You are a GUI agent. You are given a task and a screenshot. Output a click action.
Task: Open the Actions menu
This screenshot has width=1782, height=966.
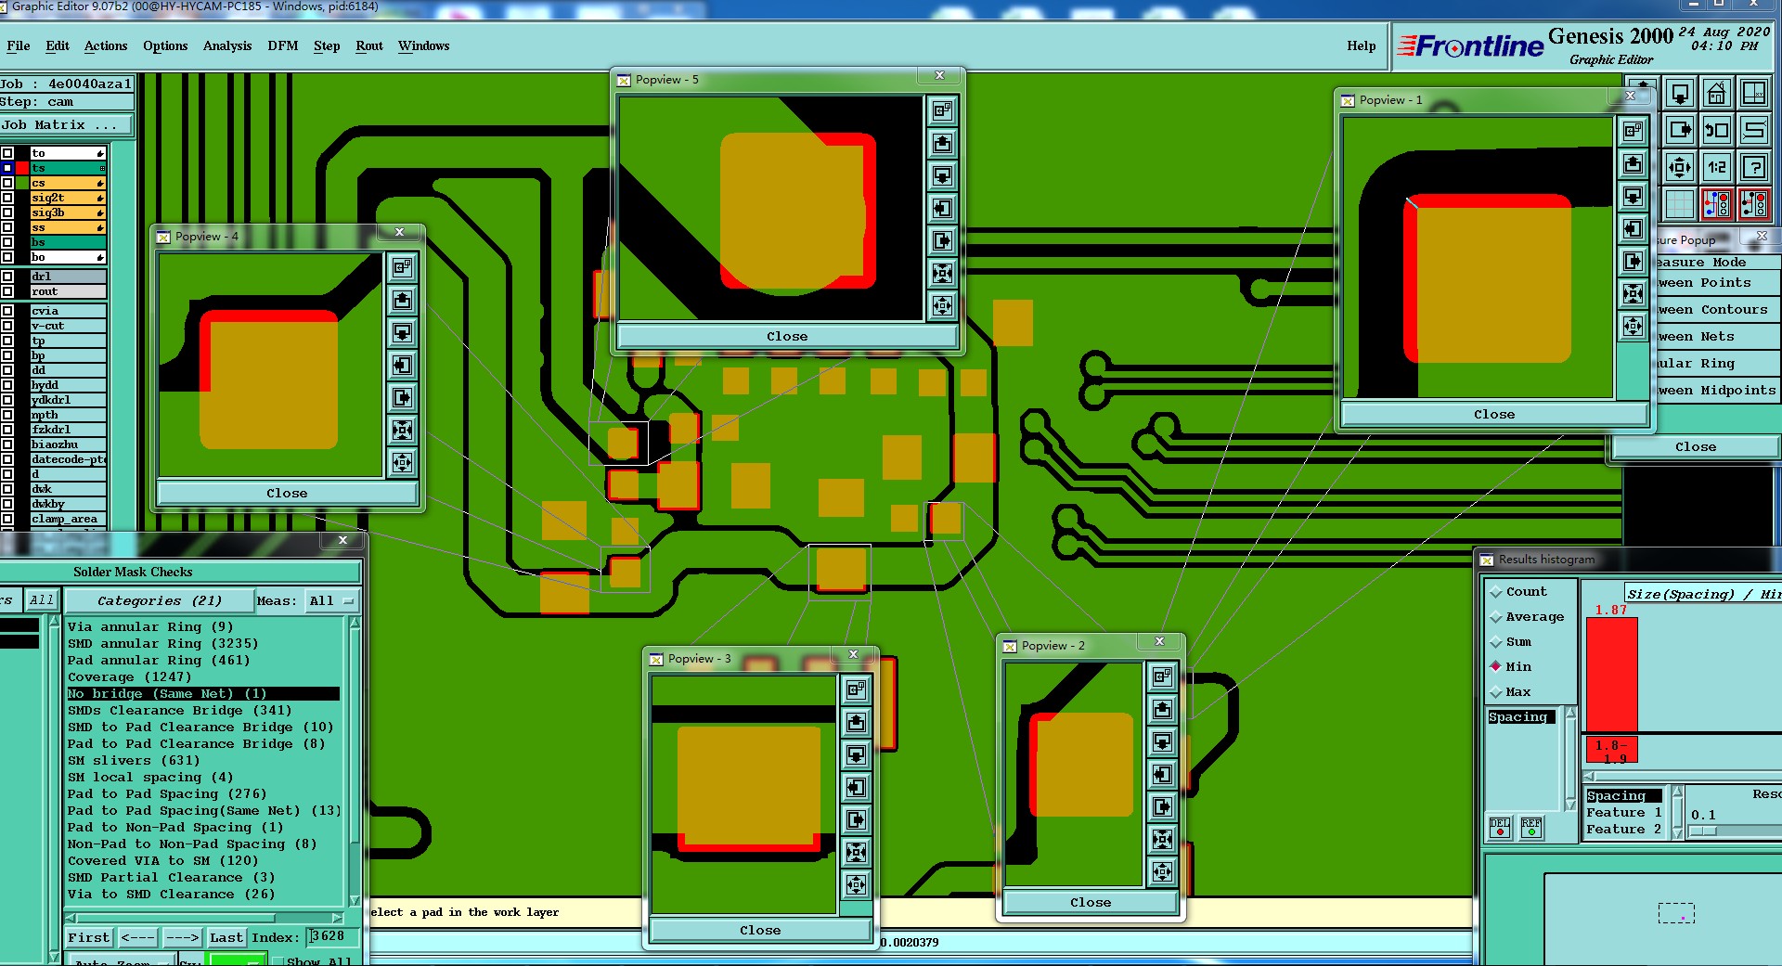(x=106, y=45)
